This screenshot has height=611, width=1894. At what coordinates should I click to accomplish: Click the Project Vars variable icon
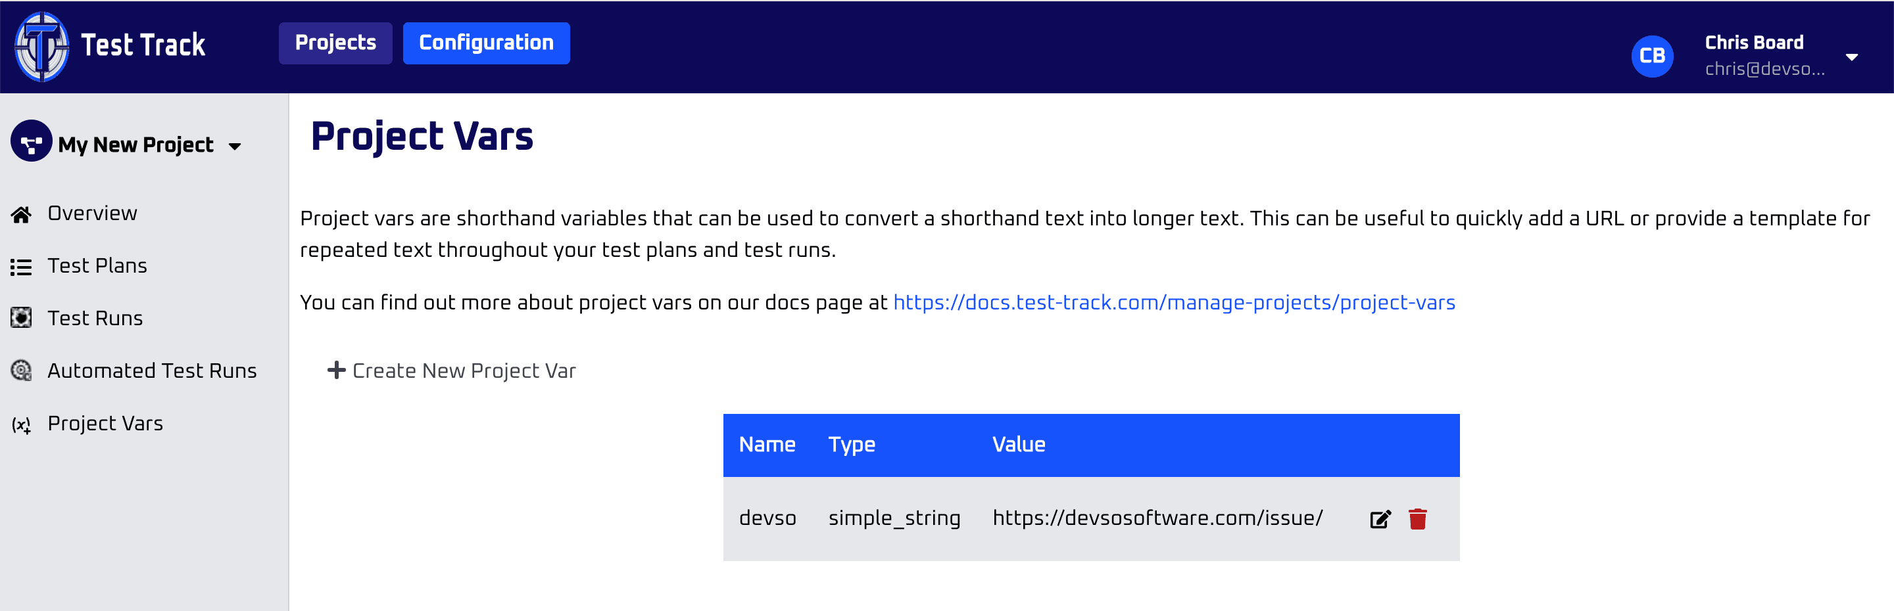coord(21,424)
